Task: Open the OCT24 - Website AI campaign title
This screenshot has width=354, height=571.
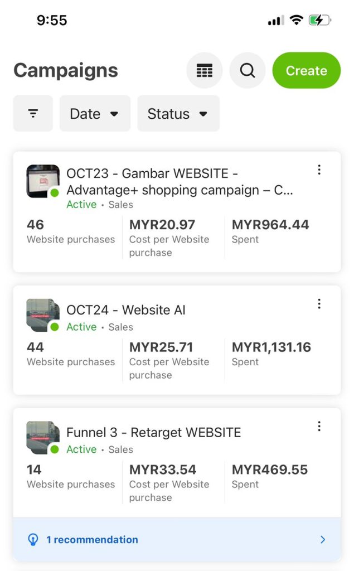Action: click(x=126, y=310)
